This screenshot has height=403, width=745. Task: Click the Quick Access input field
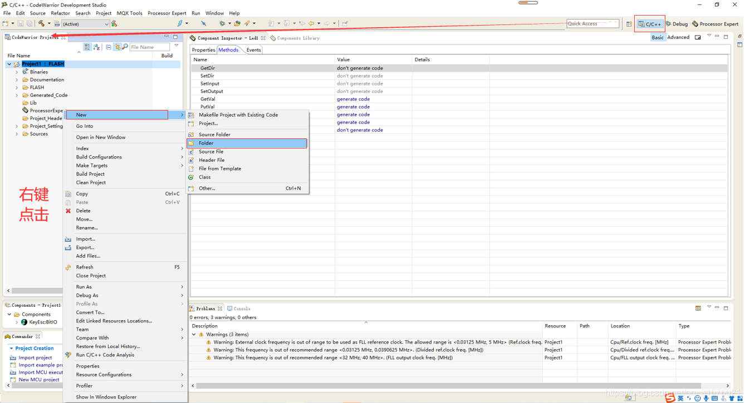pos(592,24)
